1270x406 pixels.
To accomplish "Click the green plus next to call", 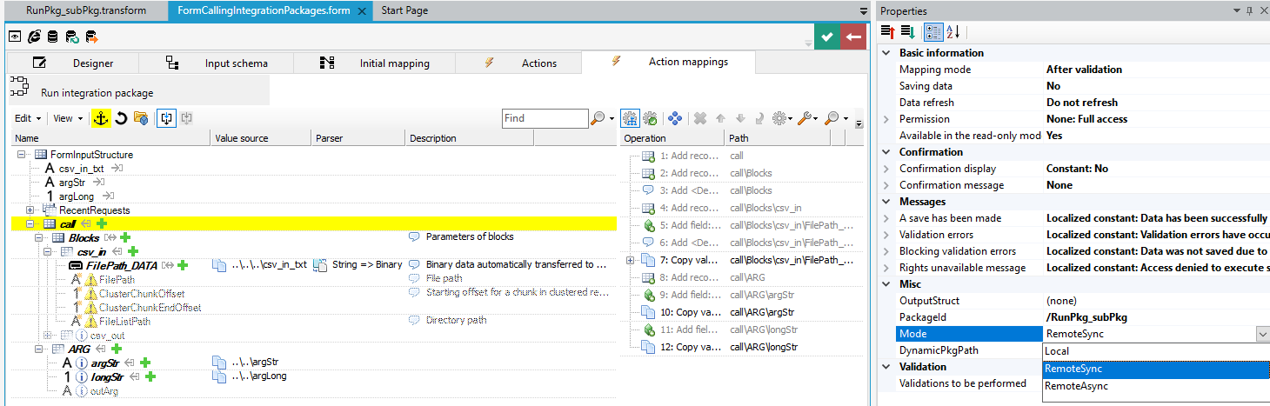I will point(101,224).
